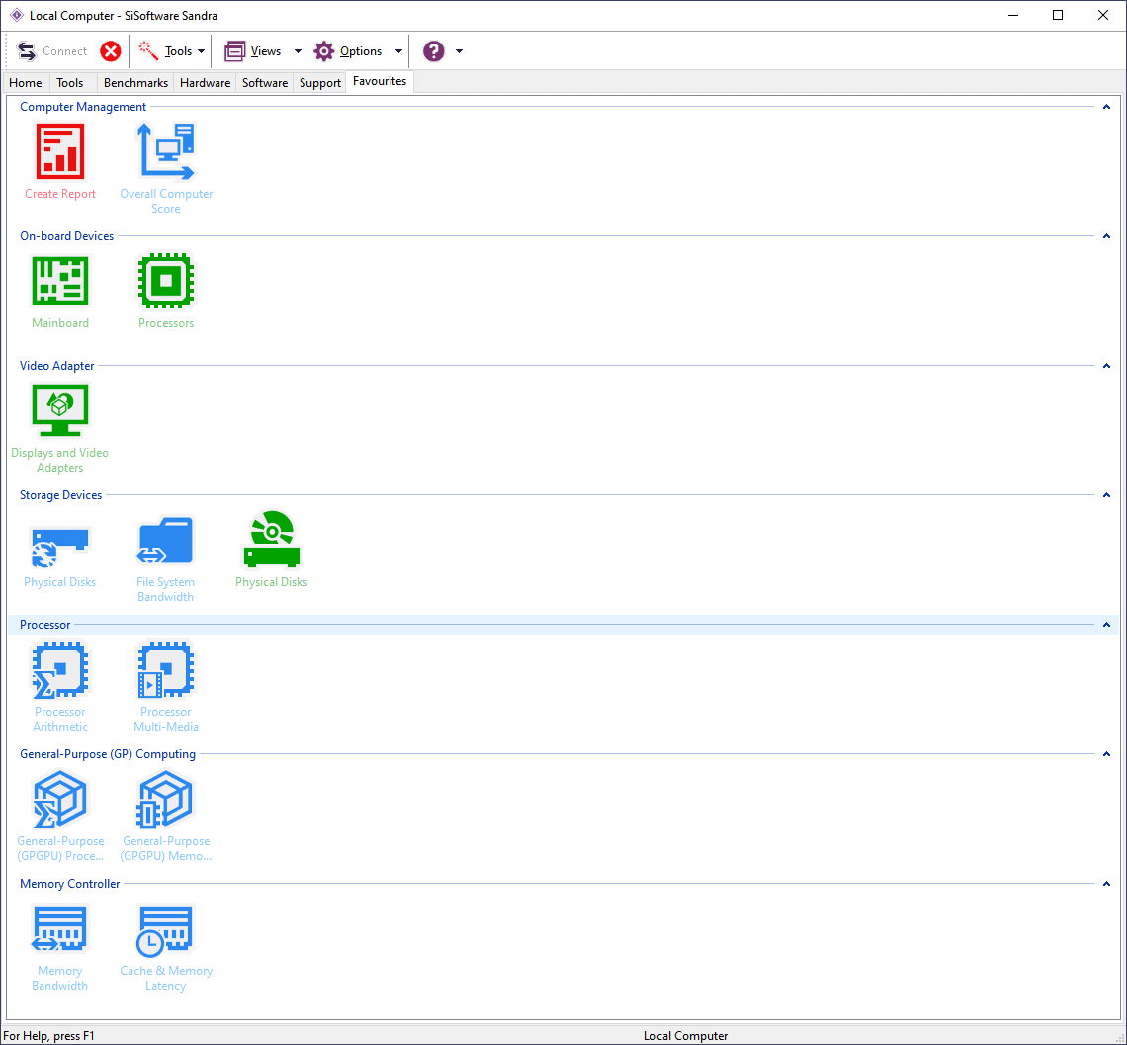Open the GPGPU Processing benchmark icon
The image size is (1127, 1045).
tap(60, 799)
